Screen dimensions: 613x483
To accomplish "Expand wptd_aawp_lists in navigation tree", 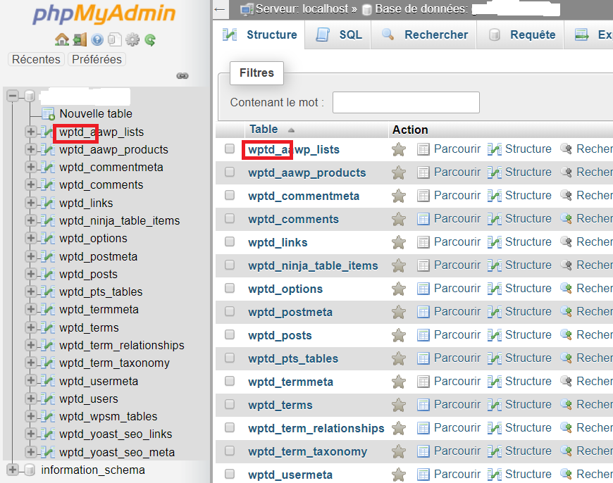I will click(30, 132).
